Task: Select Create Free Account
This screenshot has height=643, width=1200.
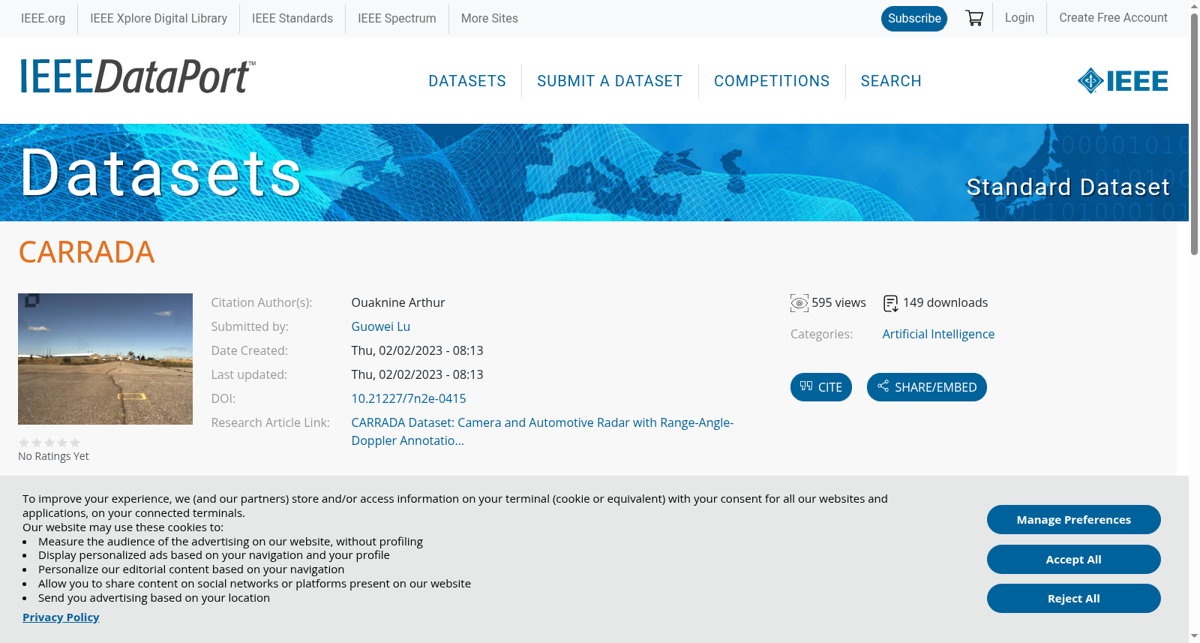Action: (x=1113, y=17)
